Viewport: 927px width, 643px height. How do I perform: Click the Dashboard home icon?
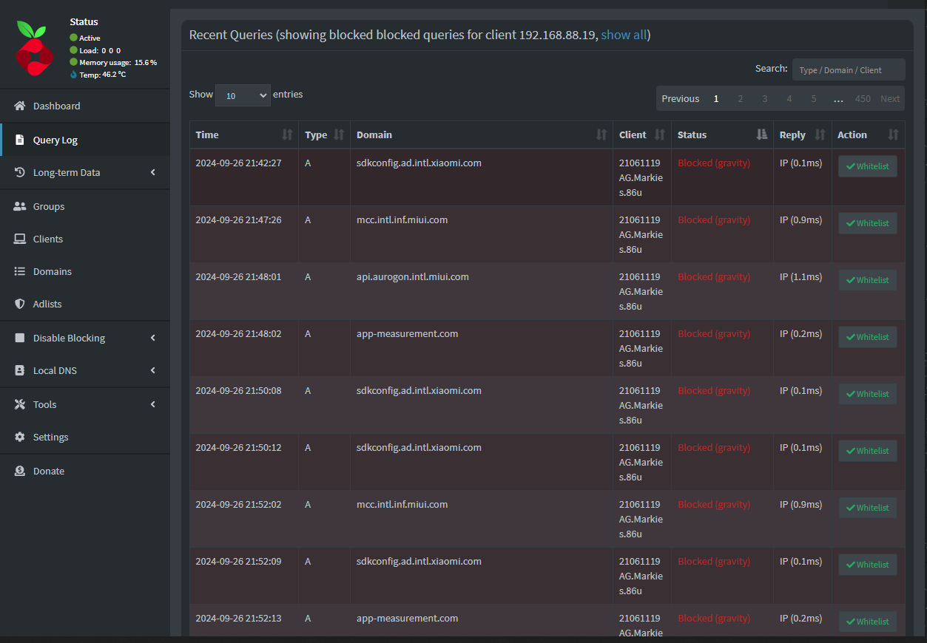click(20, 106)
